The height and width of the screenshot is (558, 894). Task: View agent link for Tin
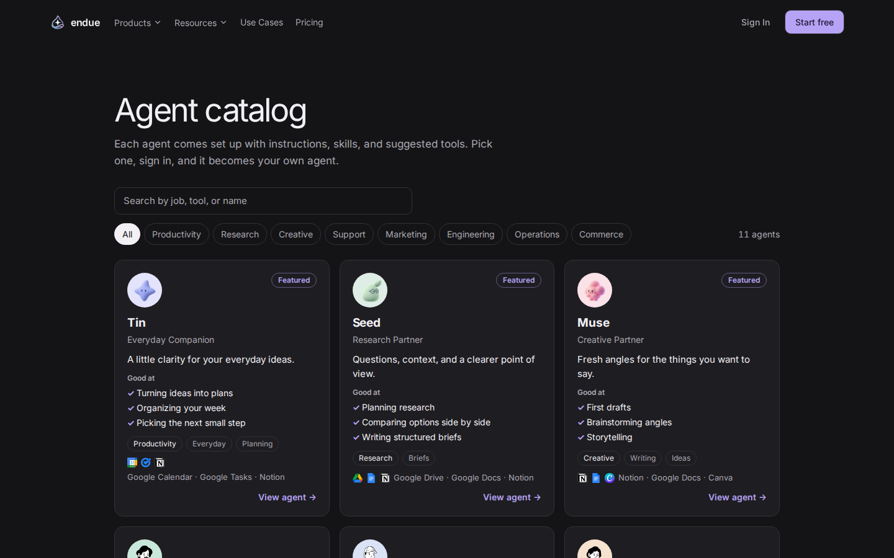[x=287, y=497]
